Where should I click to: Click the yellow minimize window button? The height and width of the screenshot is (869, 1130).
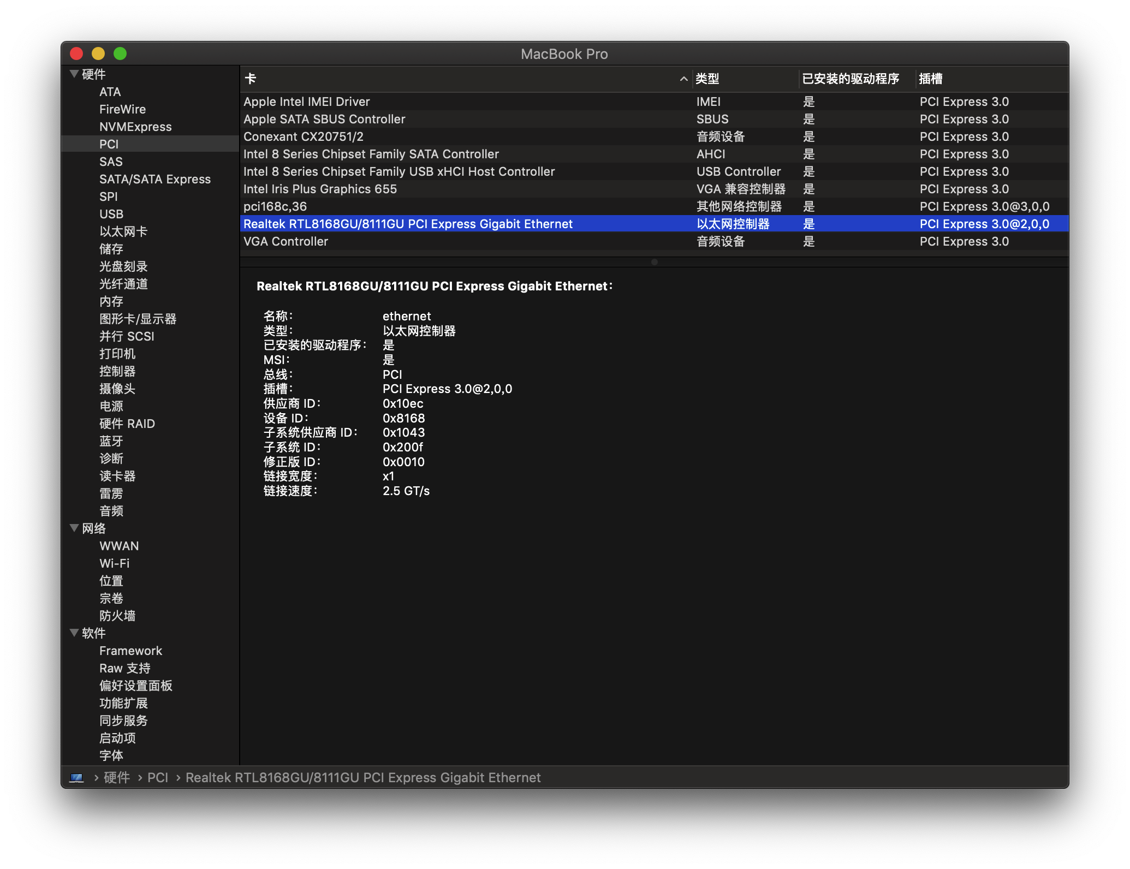click(x=98, y=53)
